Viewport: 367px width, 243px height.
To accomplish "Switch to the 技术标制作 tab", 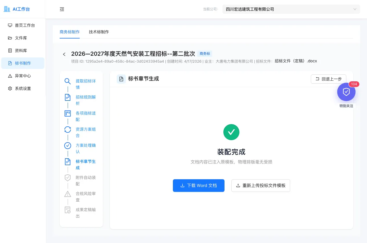I will pos(99,32).
